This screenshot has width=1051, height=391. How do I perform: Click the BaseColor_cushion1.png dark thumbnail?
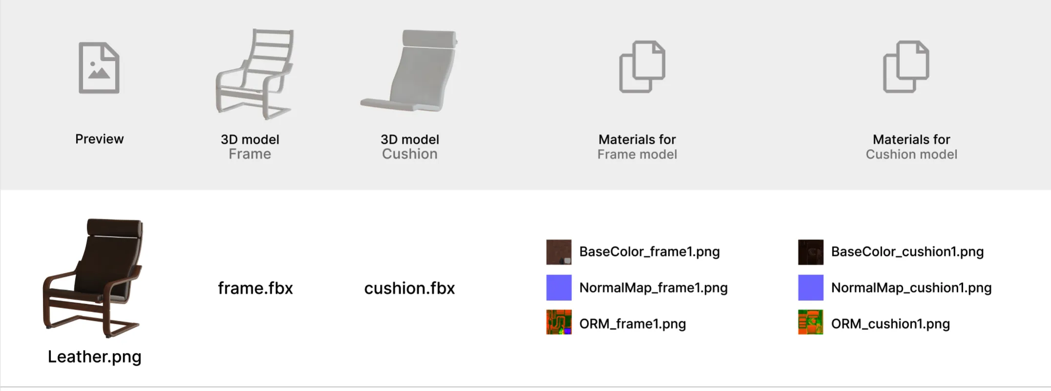[x=810, y=252]
